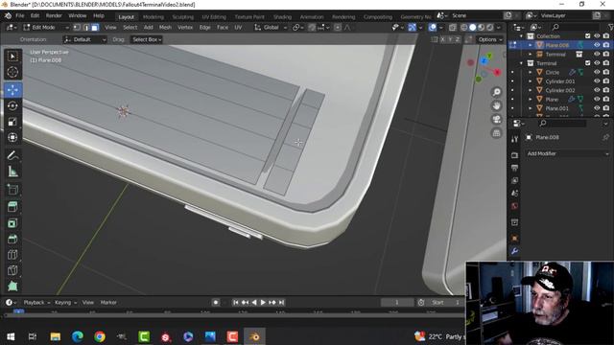
Task: Open the Edit Mode dropdown
Action: (x=46, y=28)
